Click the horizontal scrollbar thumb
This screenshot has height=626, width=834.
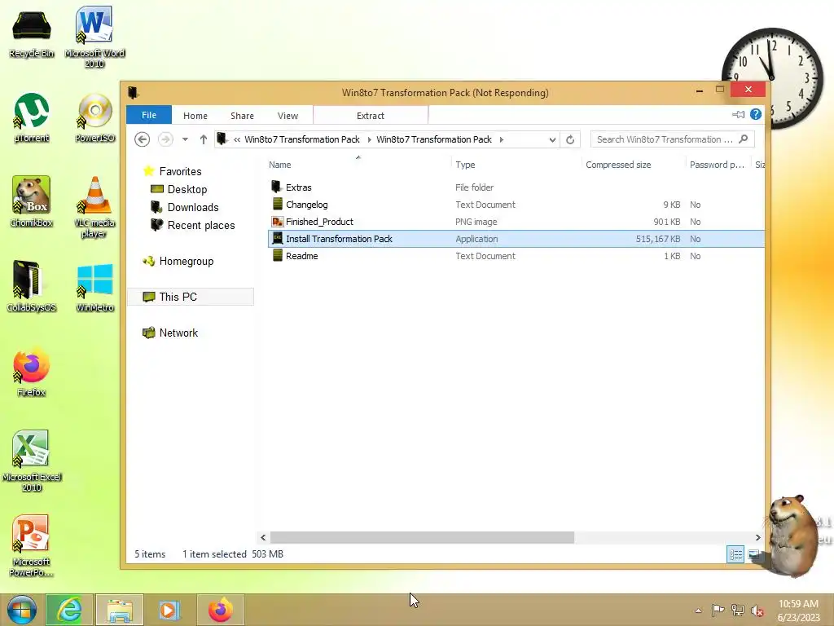(x=423, y=538)
